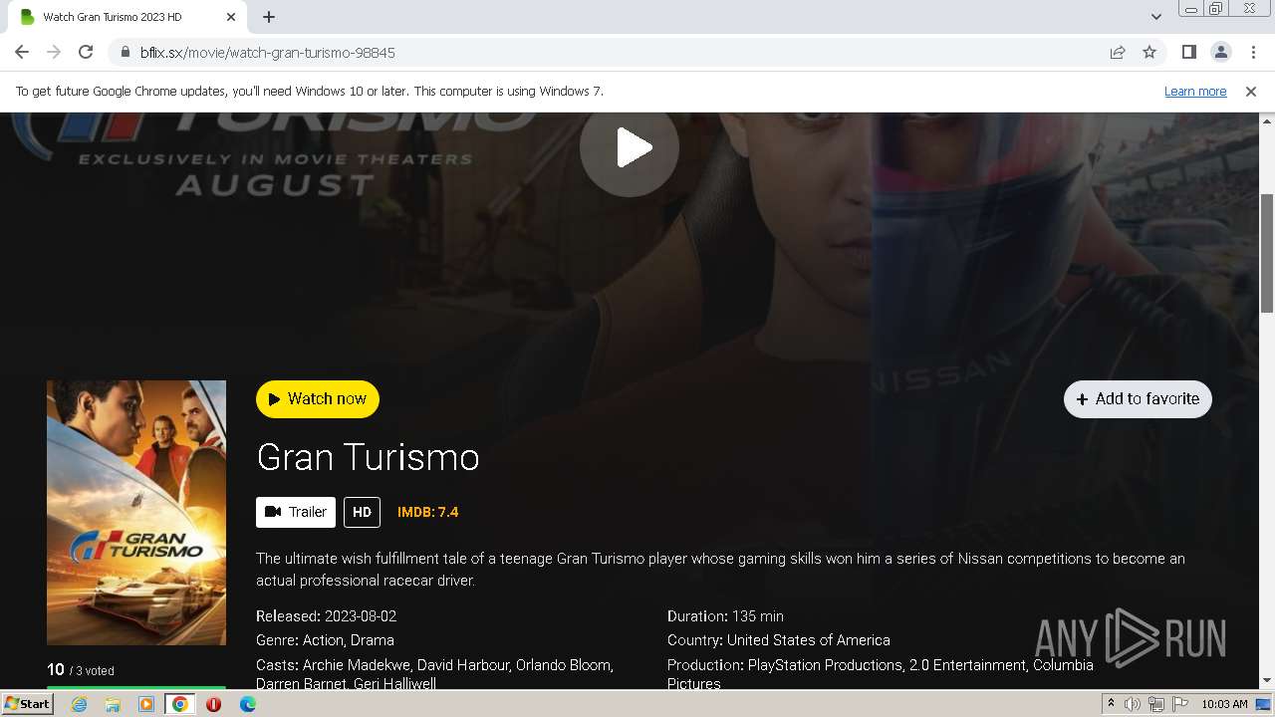This screenshot has height=717, width=1275.
Task: Click the 10:03 AM clock
Action: tap(1224, 704)
